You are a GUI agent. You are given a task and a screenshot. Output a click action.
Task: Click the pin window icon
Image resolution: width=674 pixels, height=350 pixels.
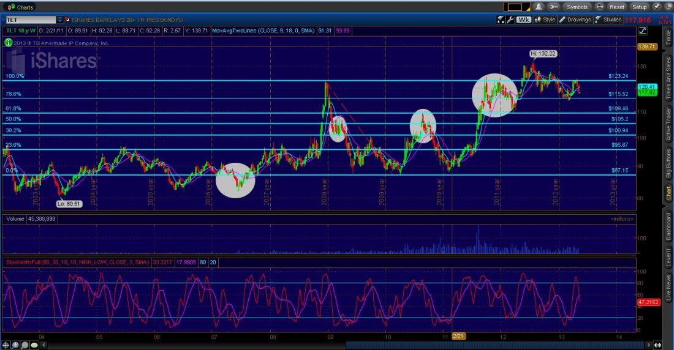coord(656,7)
